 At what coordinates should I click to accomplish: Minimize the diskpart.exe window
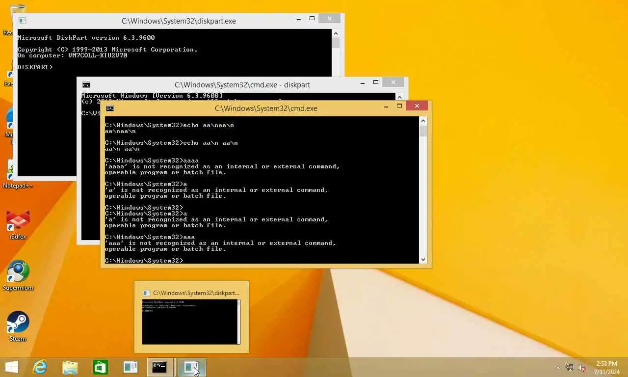(x=299, y=19)
